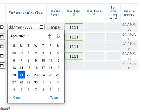Choose April 30 in the date picker
Viewport: 141px width, 112px height.
(36, 82)
